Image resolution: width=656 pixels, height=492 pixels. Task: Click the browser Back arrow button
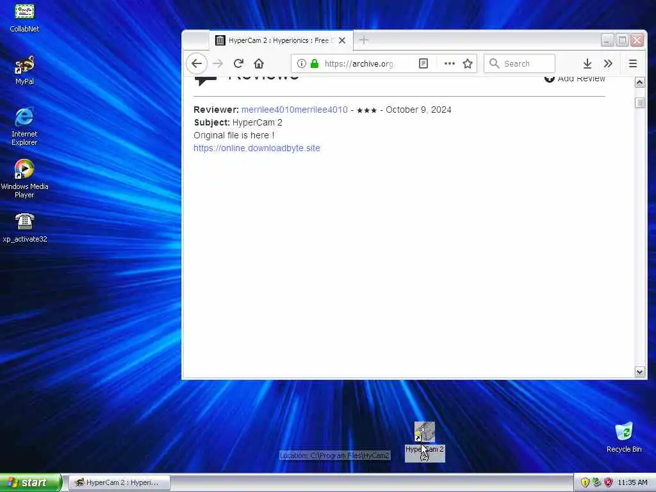197,63
